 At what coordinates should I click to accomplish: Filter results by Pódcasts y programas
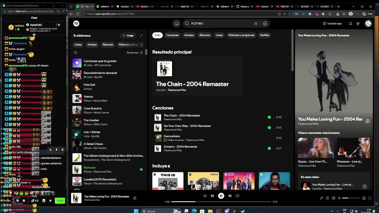(241, 35)
